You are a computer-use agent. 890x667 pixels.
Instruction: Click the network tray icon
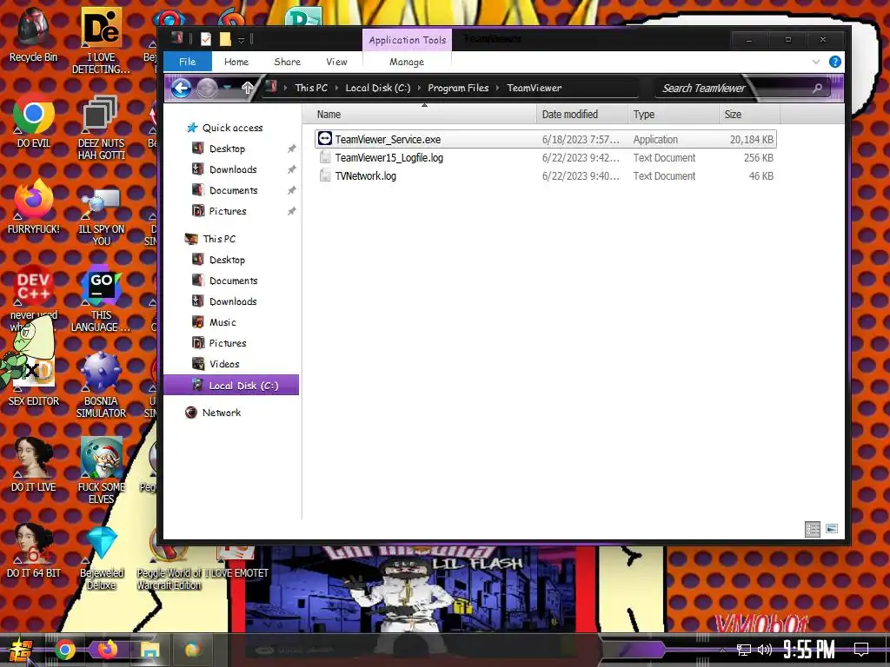(744, 650)
